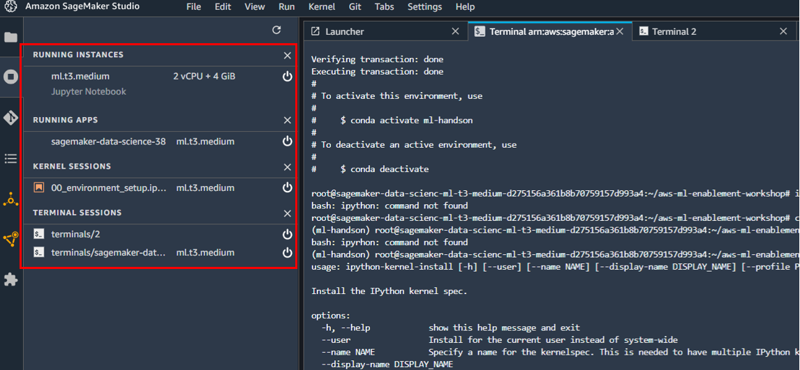800x370 pixels.
Task: Close the Terminal 2 tab
Action: point(783,31)
